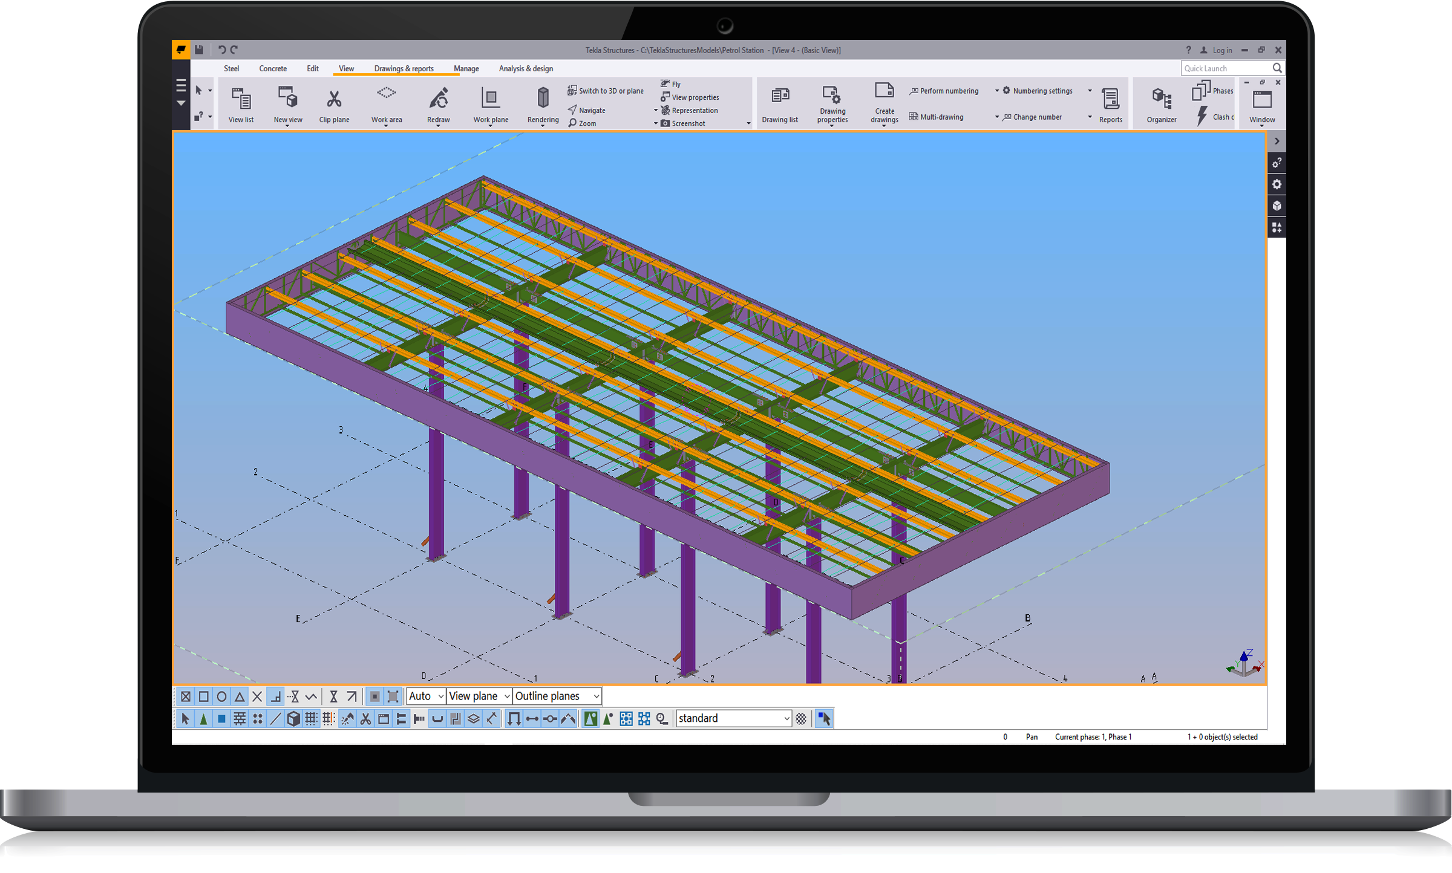The height and width of the screenshot is (873, 1452).
Task: Open the Steel ribbon tab
Action: [x=231, y=69]
